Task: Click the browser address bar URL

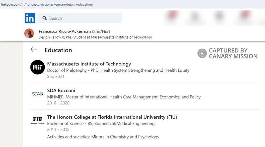Action: tap(47, 4)
